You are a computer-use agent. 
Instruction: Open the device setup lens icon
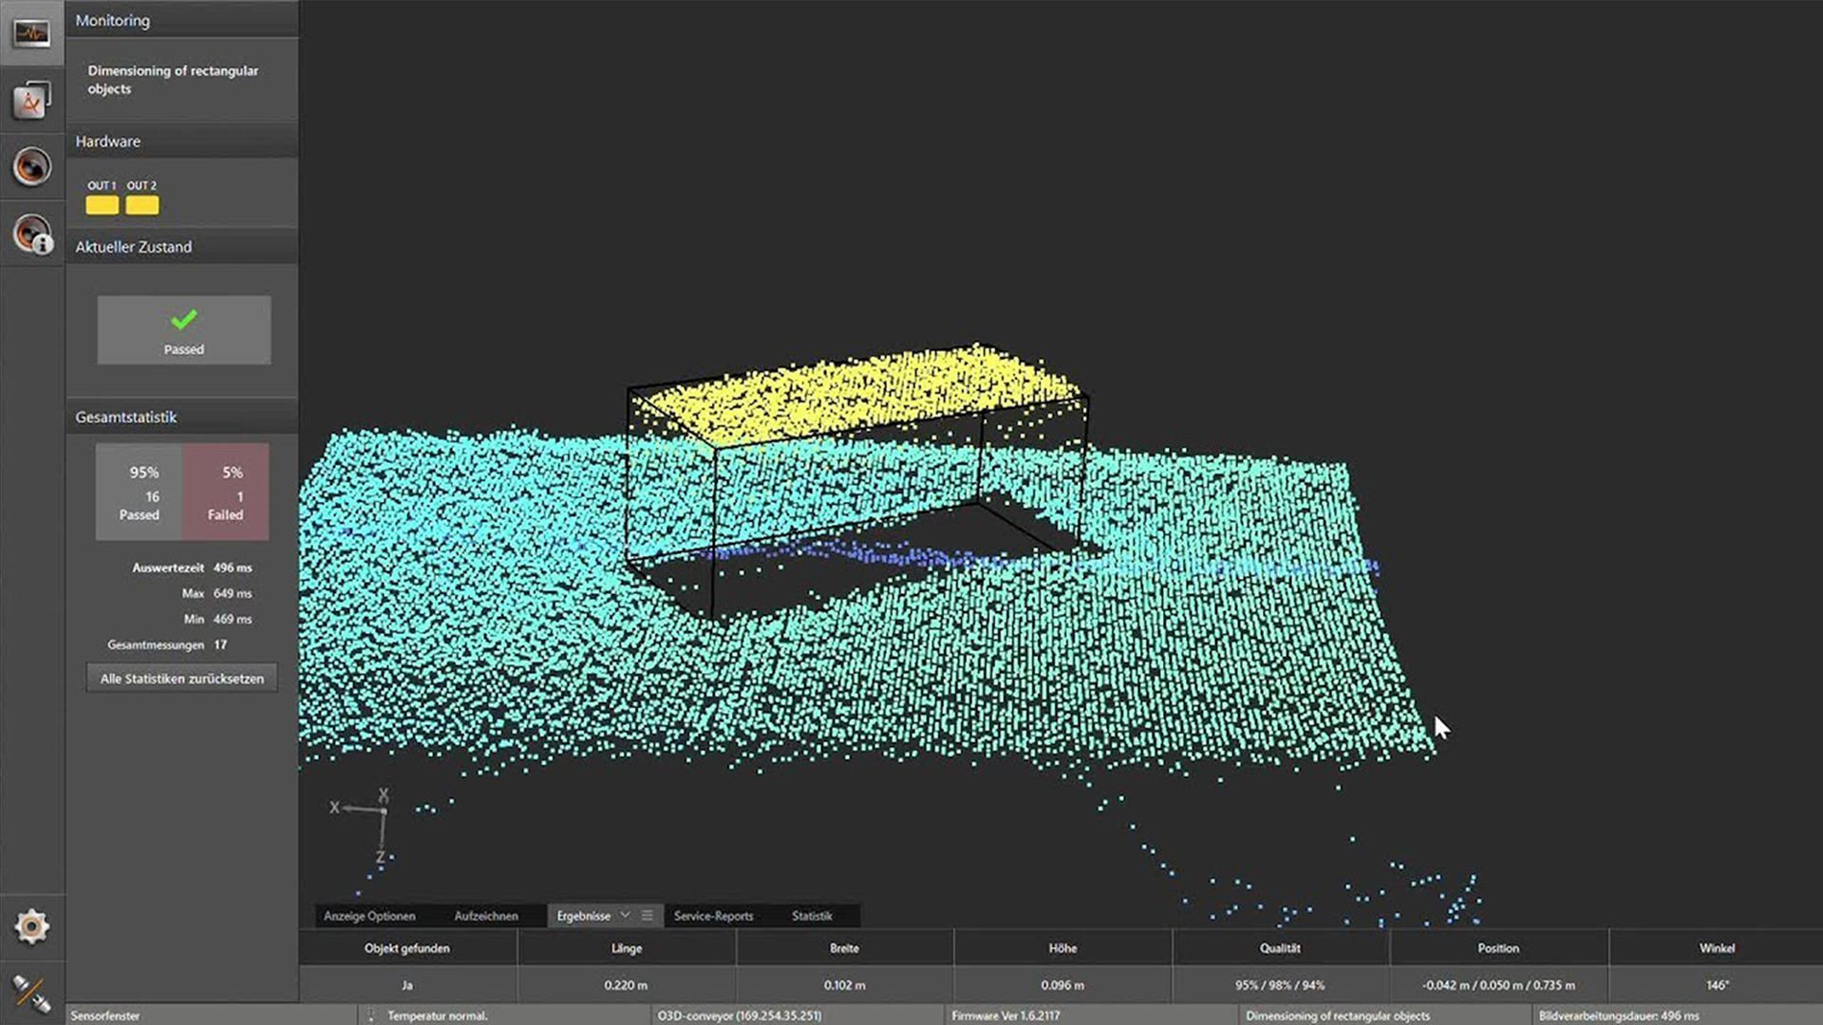pyautogui.click(x=31, y=167)
